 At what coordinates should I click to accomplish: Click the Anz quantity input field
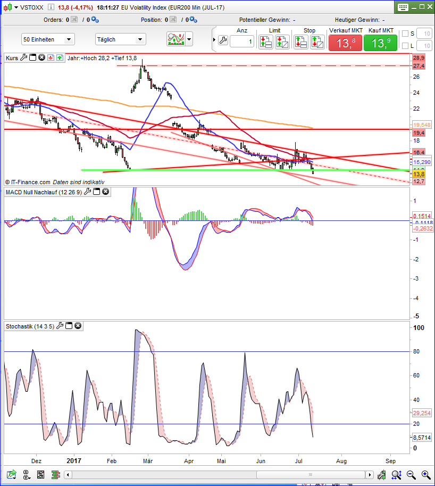coord(242,41)
